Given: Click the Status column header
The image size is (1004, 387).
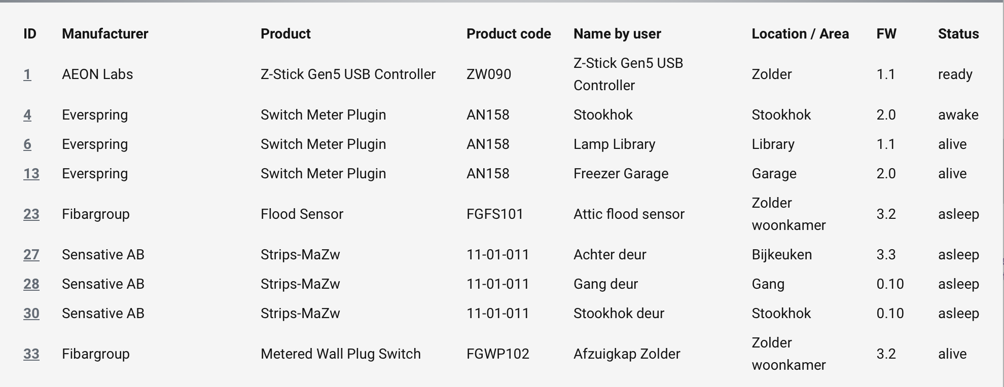Looking at the screenshot, I should pyautogui.click(x=958, y=34).
